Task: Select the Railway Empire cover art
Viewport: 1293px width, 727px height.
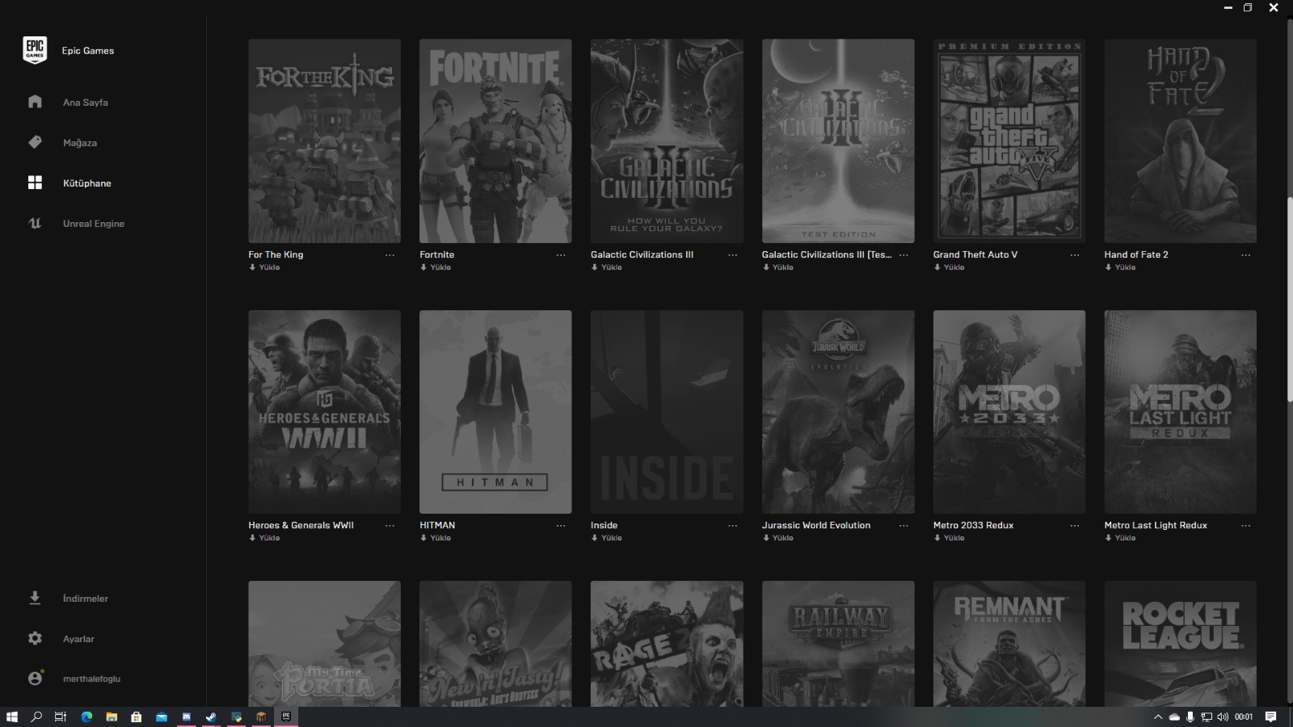Action: tap(838, 644)
